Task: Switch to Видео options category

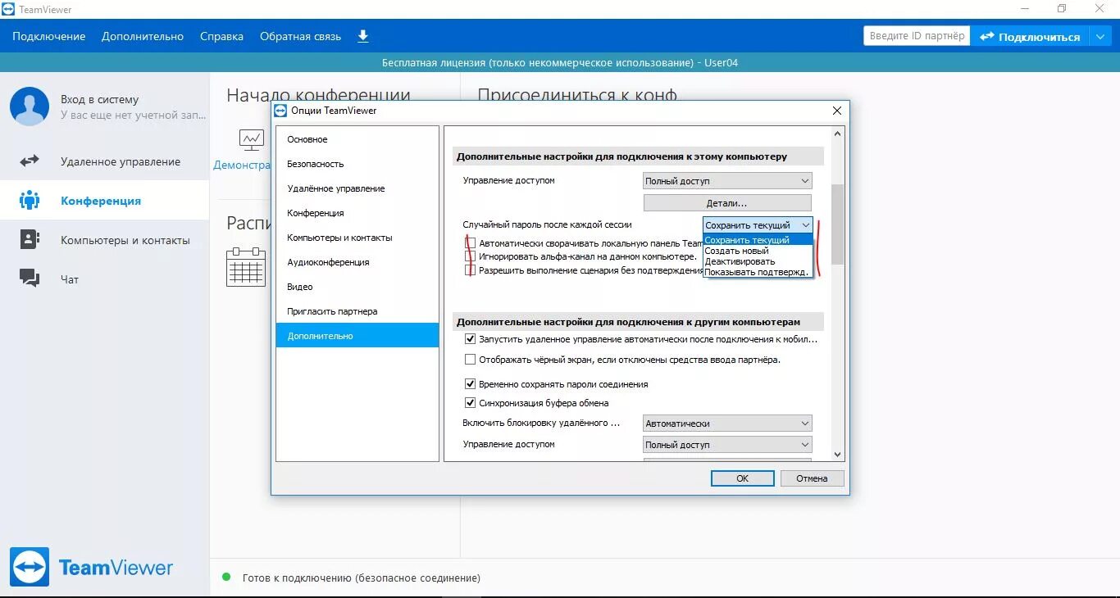Action: (357, 287)
